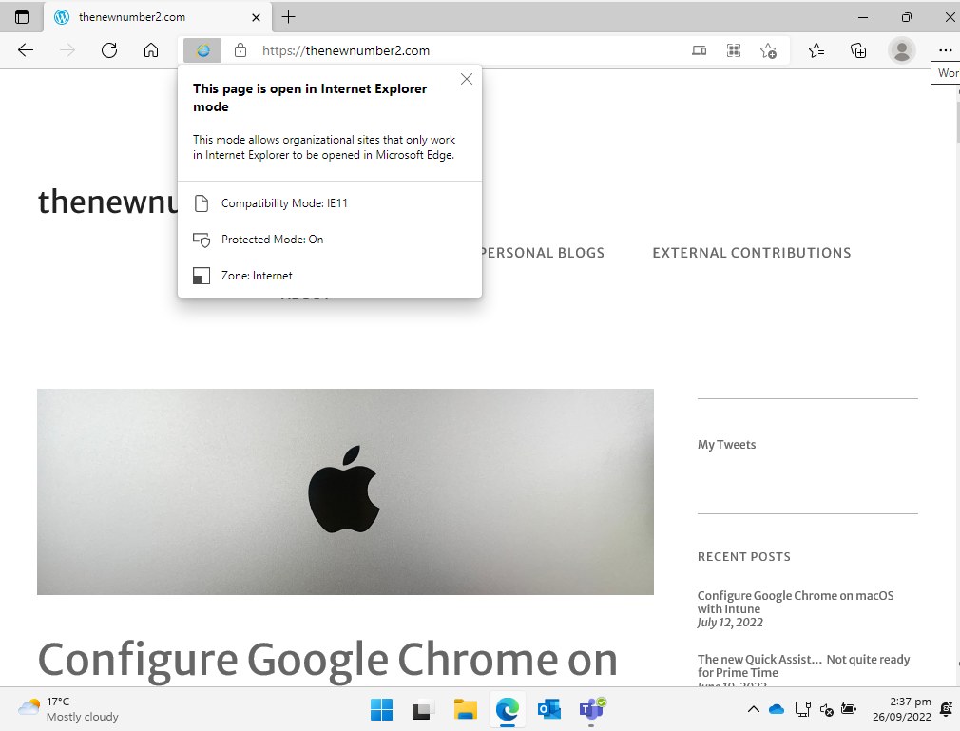Click the muted volume tray icon
Screen dimensions: 960x731
coord(826,709)
